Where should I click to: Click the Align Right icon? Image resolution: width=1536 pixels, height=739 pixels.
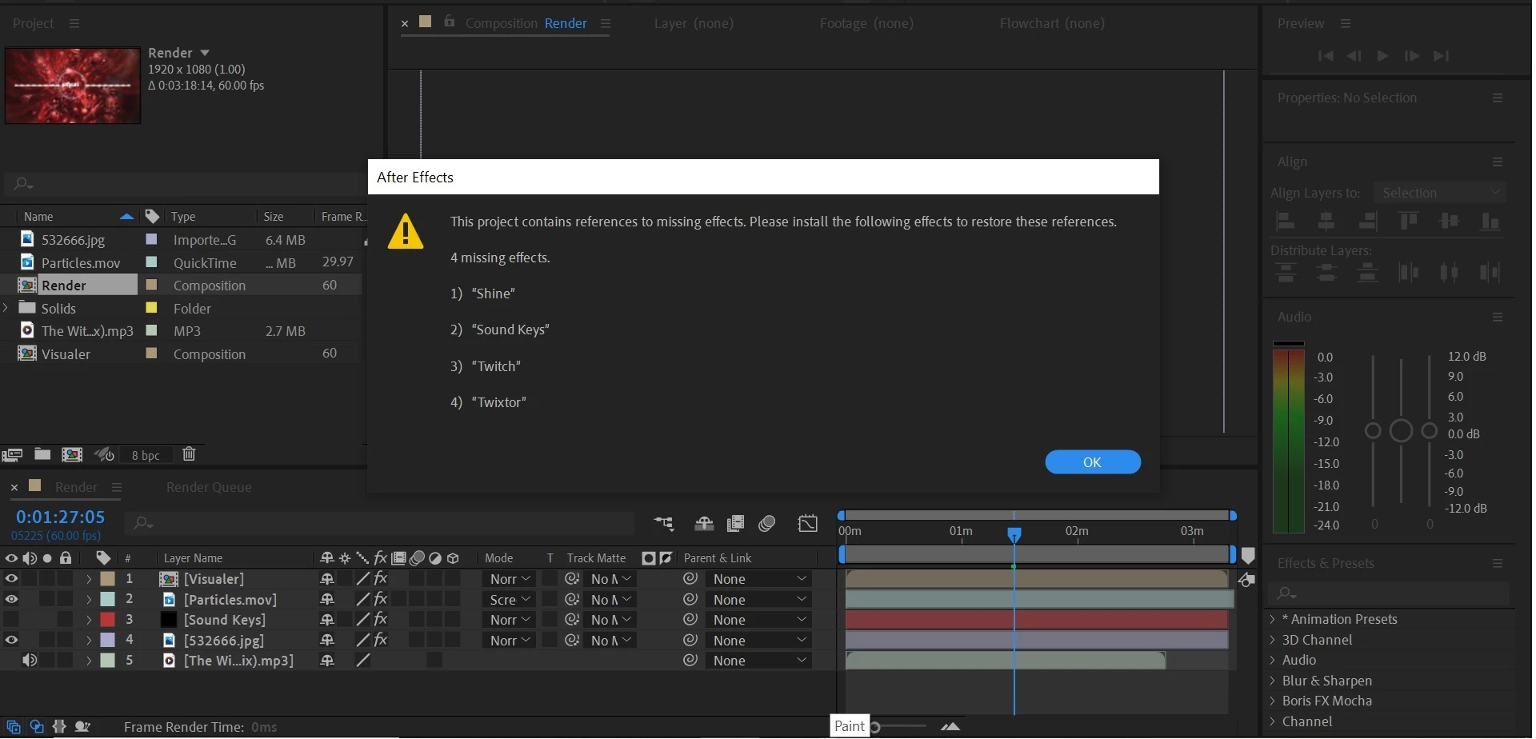1368,221
